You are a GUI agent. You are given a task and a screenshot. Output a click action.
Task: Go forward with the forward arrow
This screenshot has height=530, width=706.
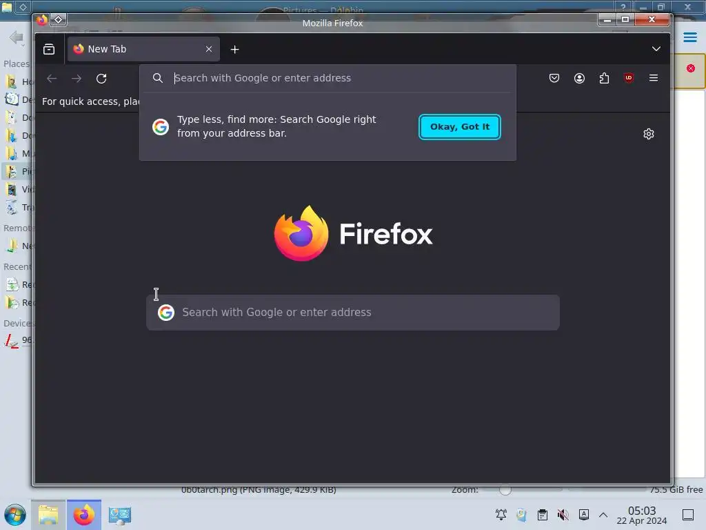[77, 79]
